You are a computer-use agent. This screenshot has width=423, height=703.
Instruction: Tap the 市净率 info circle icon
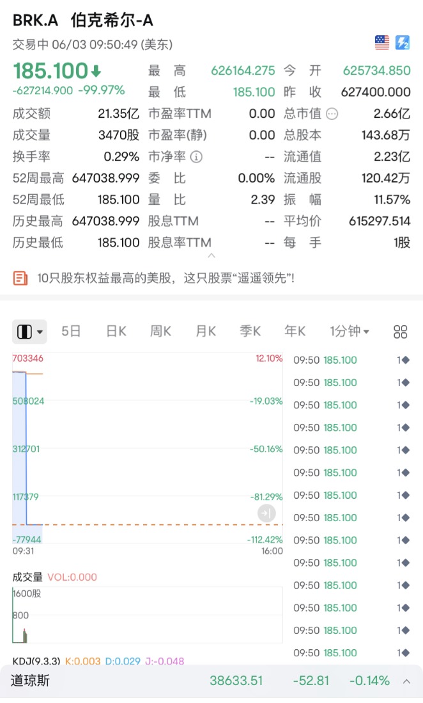[197, 157]
